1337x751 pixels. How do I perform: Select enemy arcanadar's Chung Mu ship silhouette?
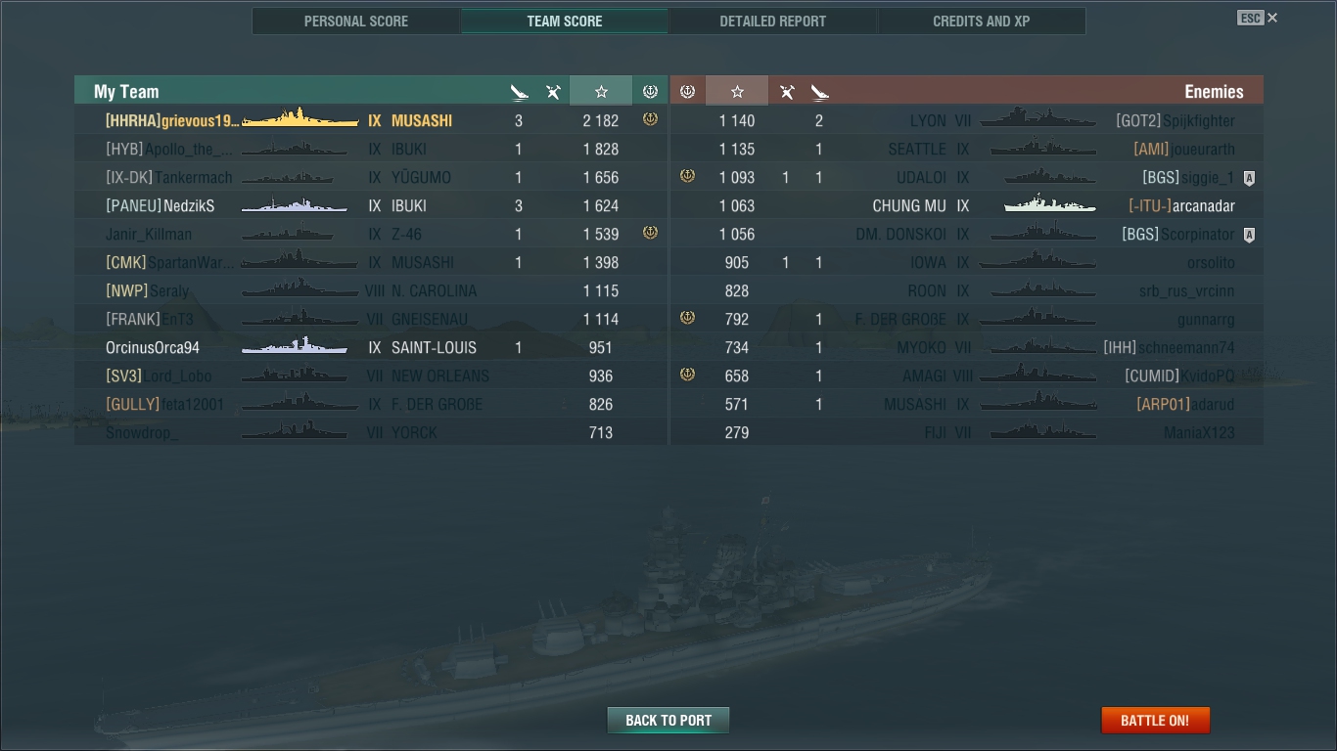point(1050,204)
